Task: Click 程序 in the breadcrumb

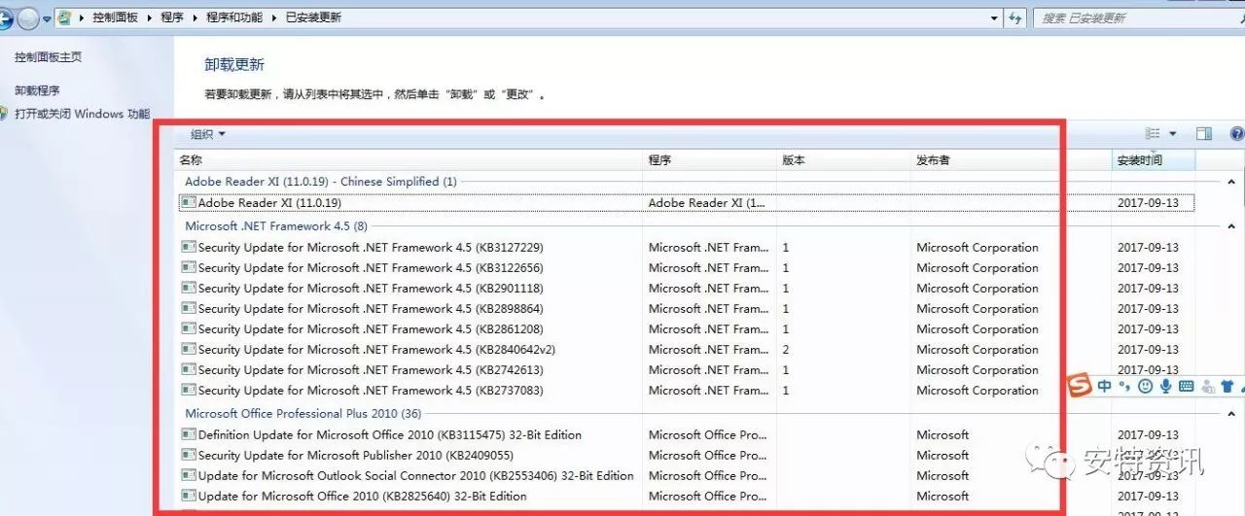Action: (172, 17)
